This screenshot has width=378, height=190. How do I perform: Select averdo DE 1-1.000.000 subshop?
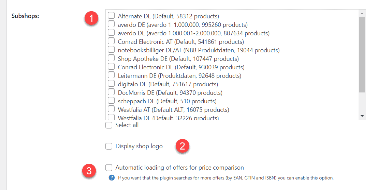[111, 24]
